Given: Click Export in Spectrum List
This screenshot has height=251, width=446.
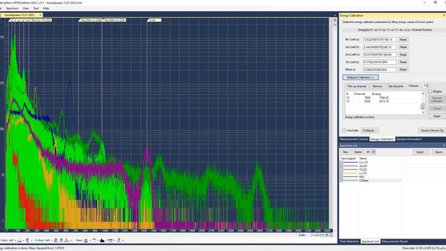Looking at the screenshot, I should [439, 152].
